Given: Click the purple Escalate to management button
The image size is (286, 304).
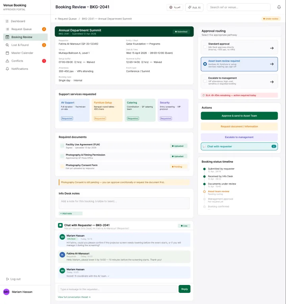Looking at the screenshot, I should [x=239, y=137].
